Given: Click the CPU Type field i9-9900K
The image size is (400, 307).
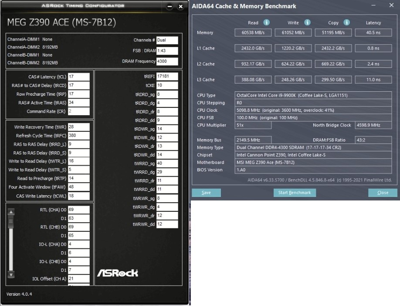Looking at the screenshot, I should [313, 95].
